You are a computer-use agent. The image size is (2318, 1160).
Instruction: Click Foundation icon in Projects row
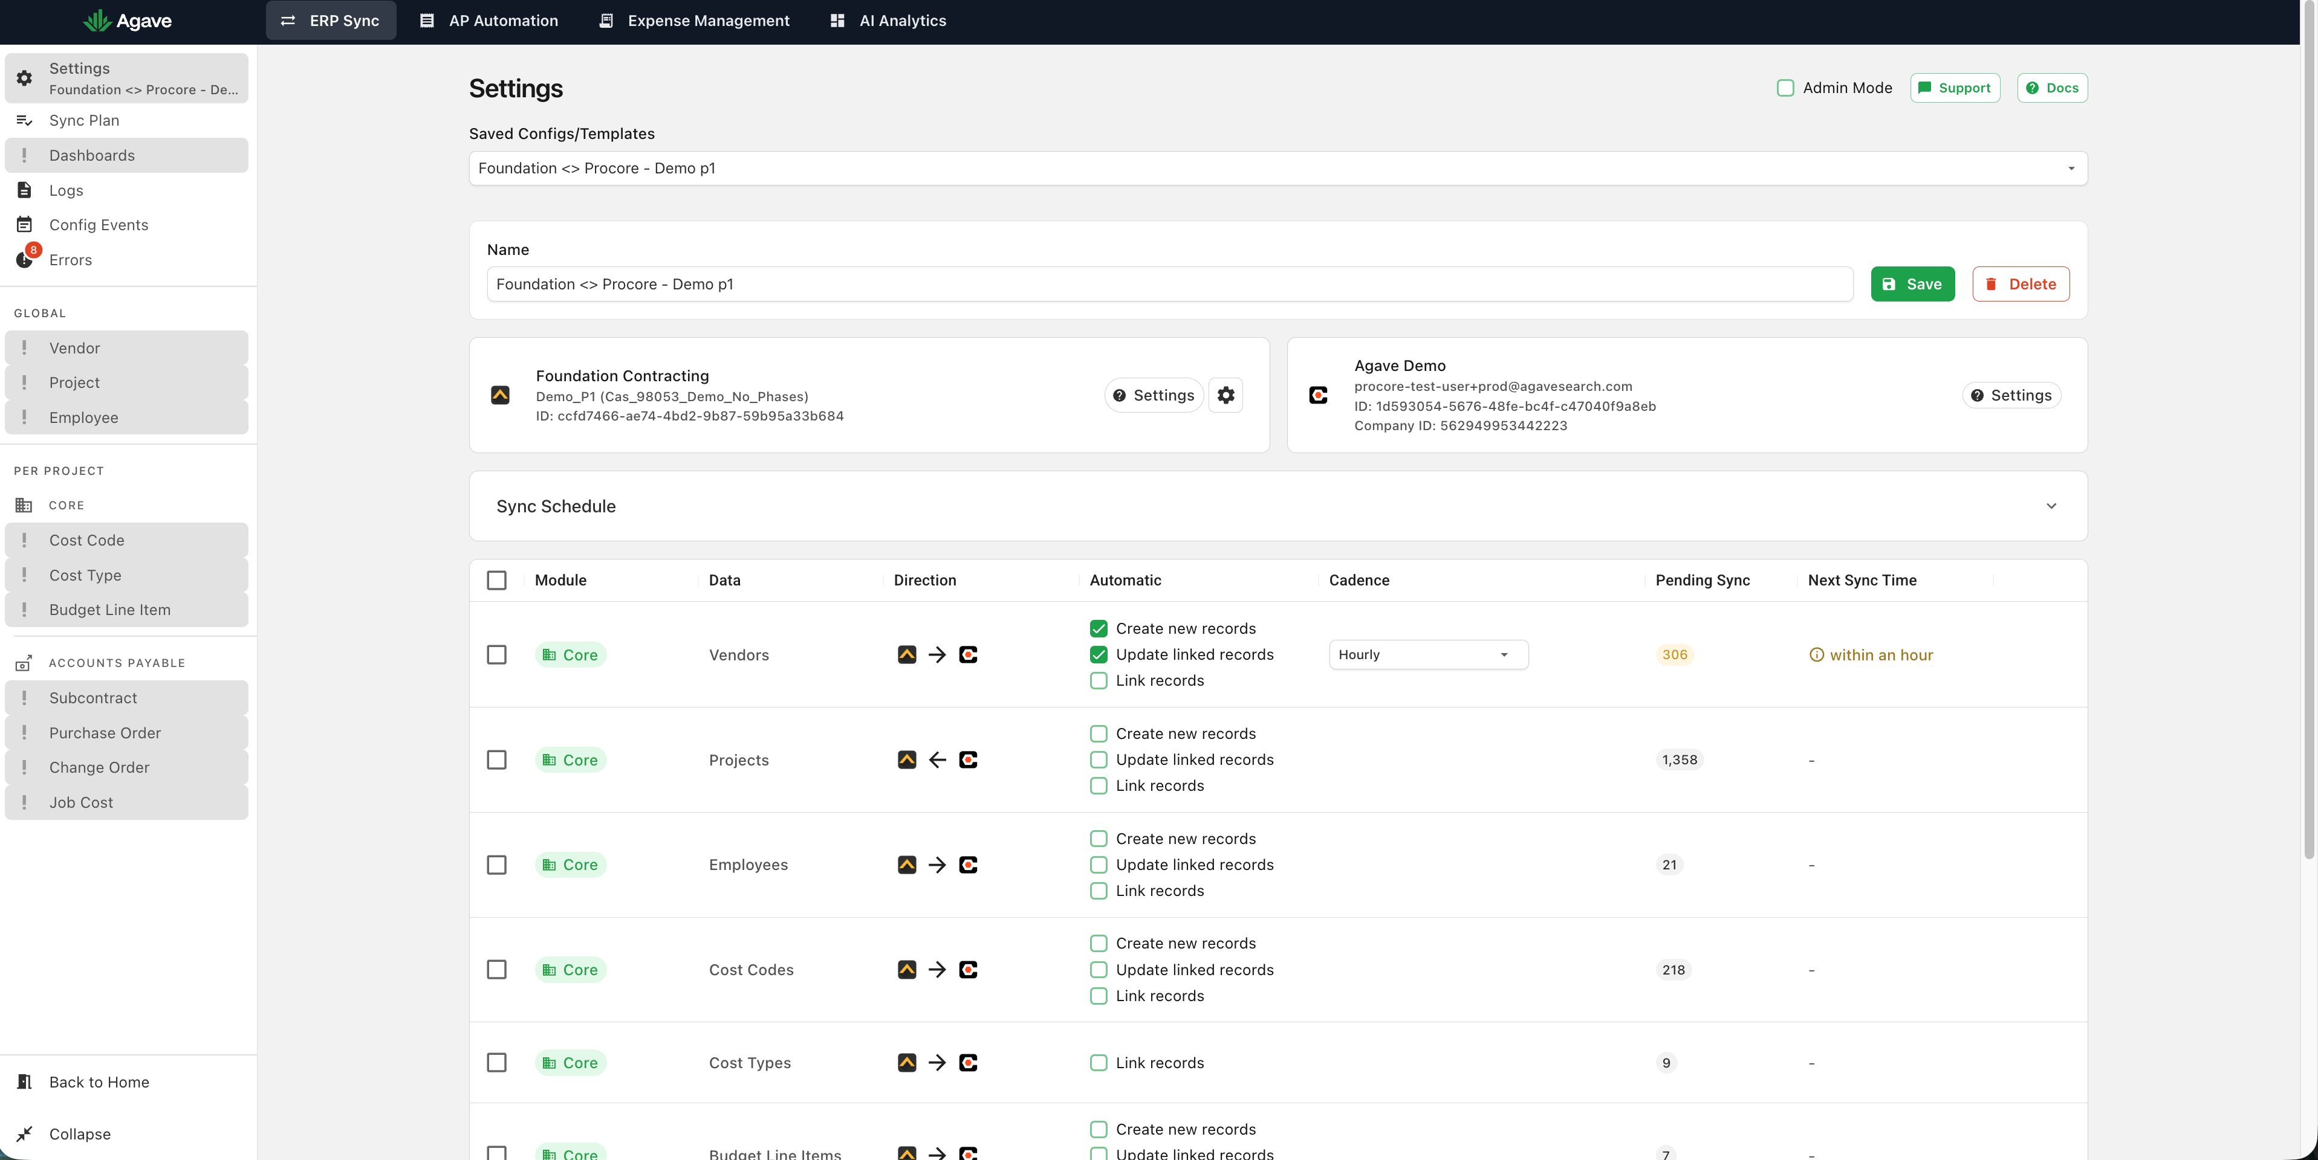(906, 760)
